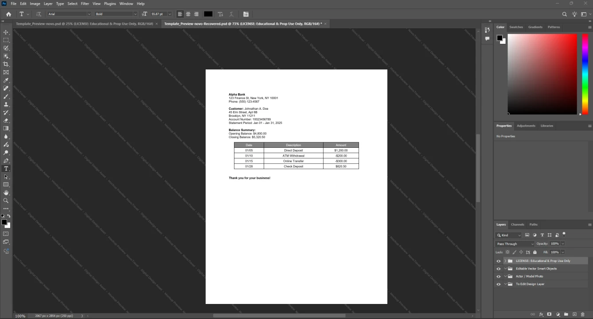
Task: Center align the text
Action: point(188,14)
